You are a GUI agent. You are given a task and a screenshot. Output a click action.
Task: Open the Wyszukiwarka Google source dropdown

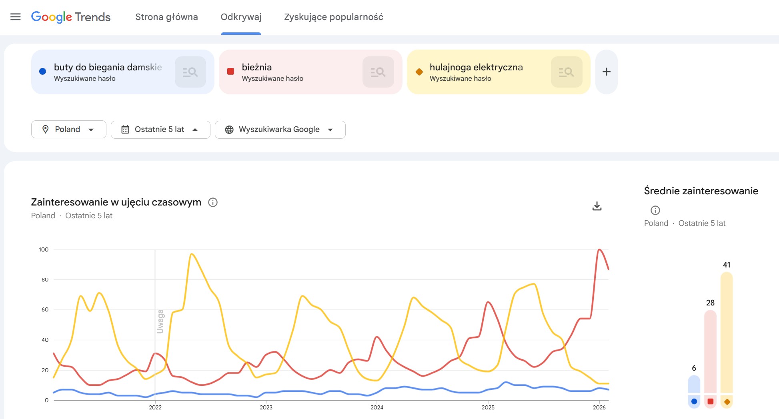point(280,130)
